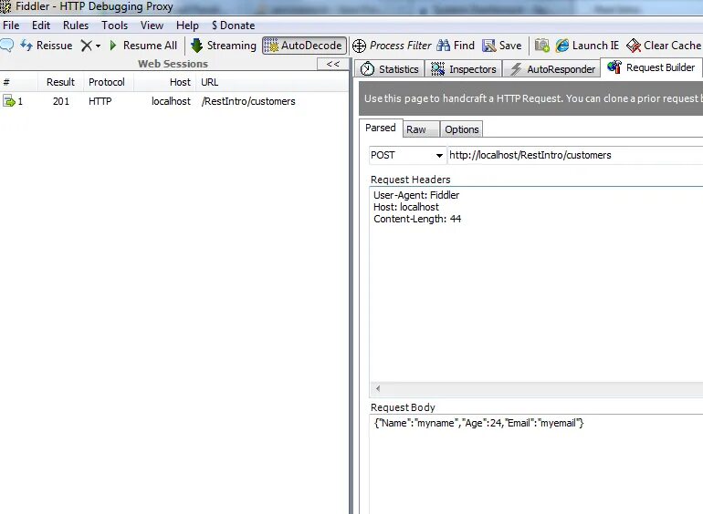Viewport: 703px width, 514px height.
Task: Click in the Request Body text area
Action: [x=536, y=465]
